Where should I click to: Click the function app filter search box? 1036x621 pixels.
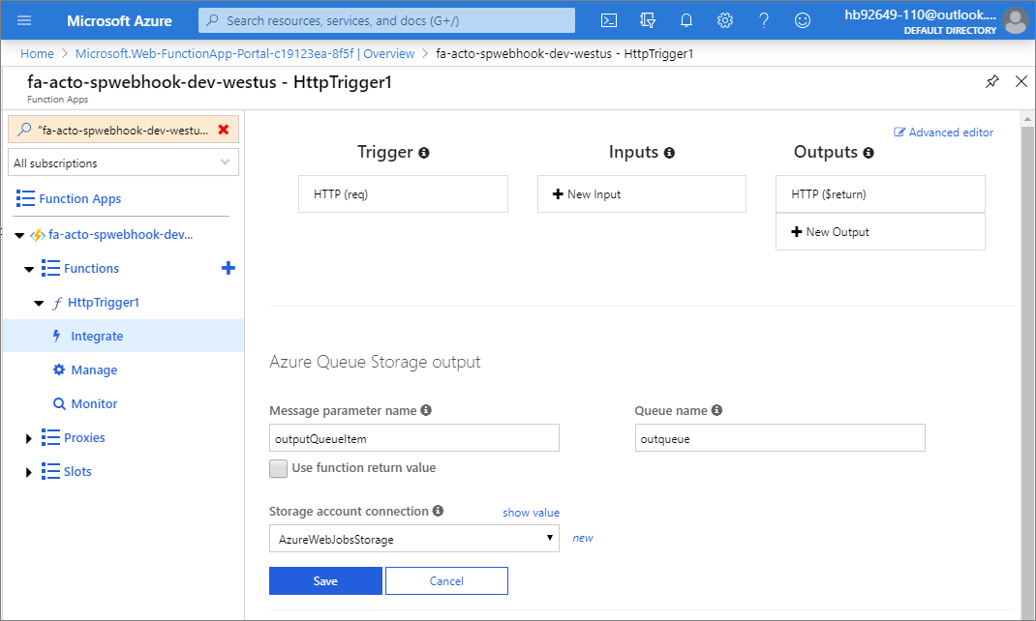pos(123,130)
